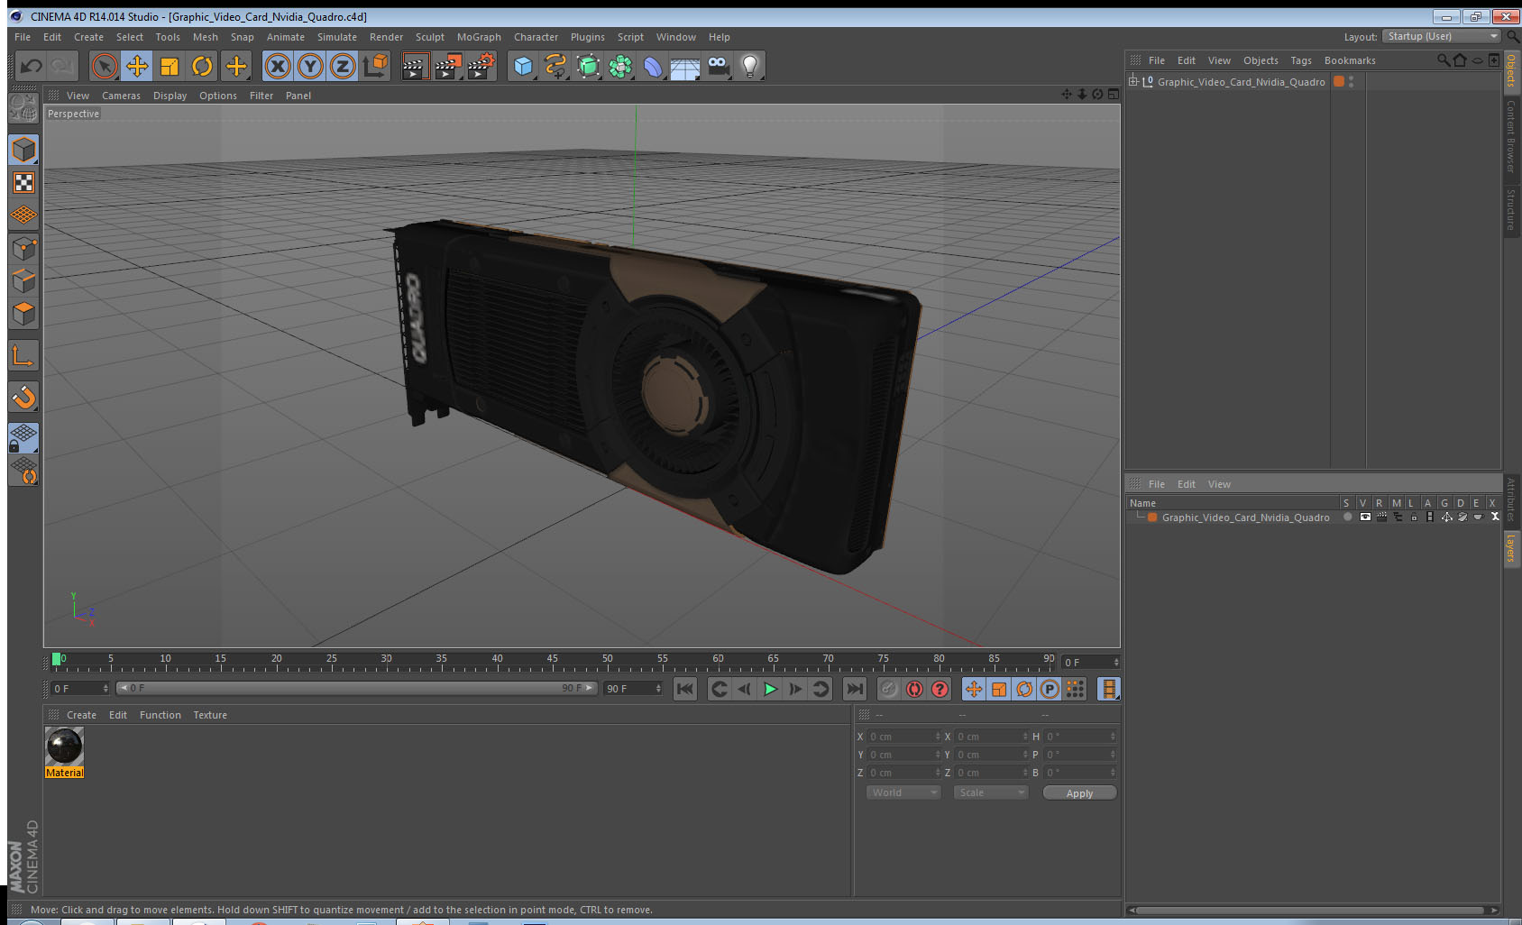
Task: Toggle the Z axis lock
Action: coord(343,66)
